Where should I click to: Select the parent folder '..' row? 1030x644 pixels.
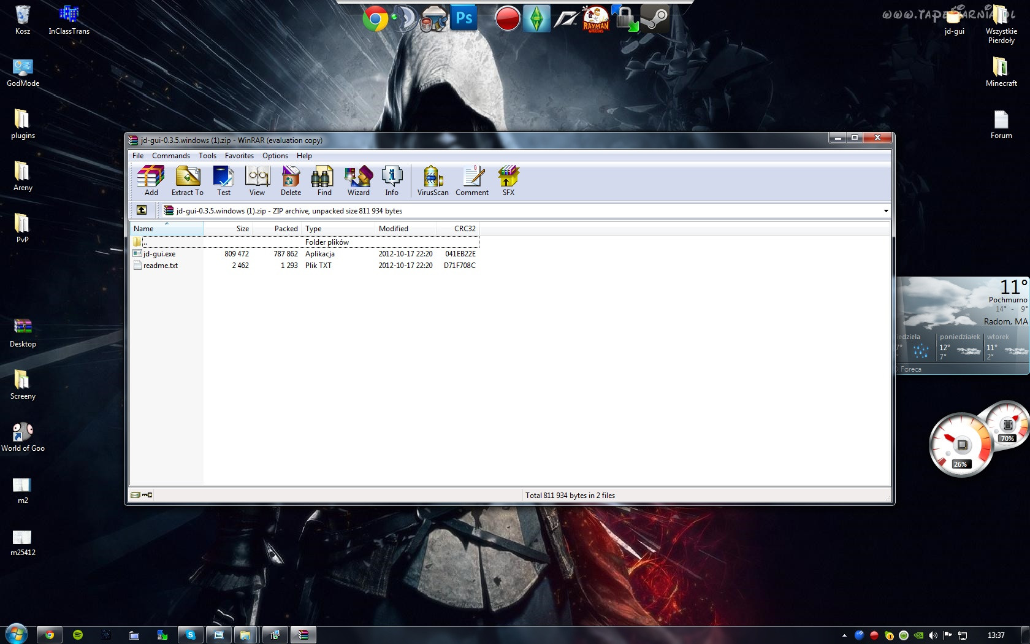305,242
